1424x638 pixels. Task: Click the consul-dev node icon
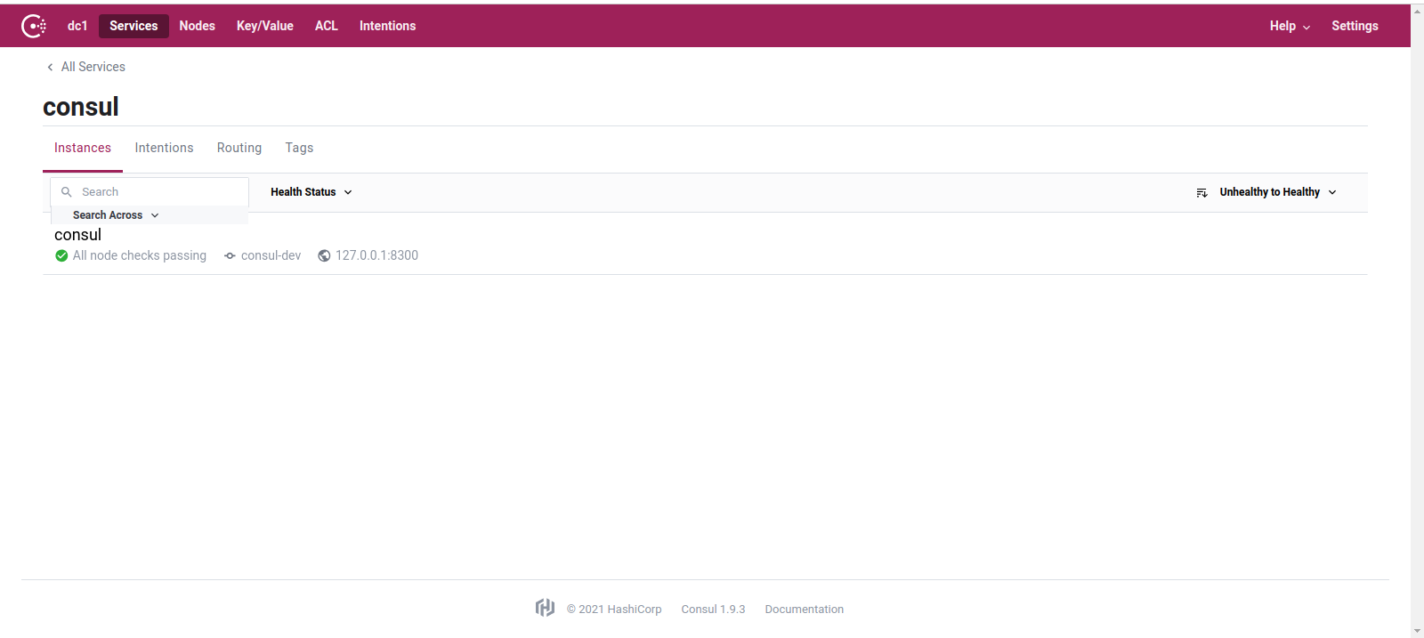click(x=230, y=255)
